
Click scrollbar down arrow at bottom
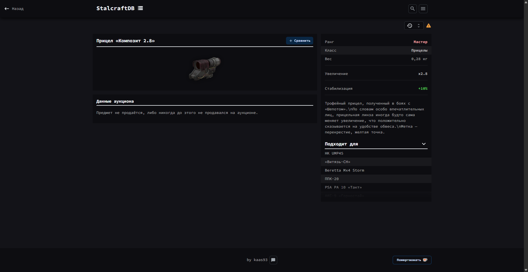tap(526, 270)
